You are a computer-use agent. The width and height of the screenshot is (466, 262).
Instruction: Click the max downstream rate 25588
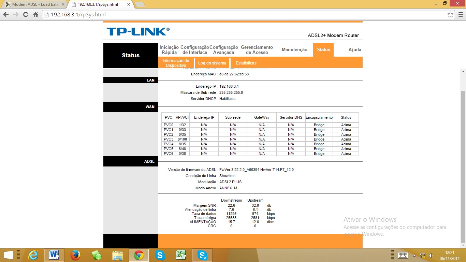click(231, 218)
